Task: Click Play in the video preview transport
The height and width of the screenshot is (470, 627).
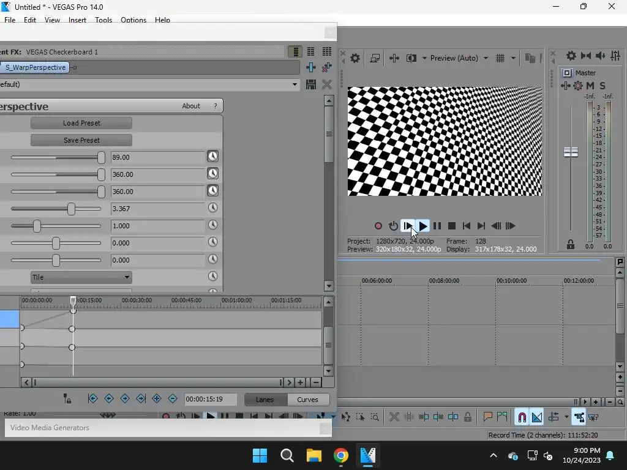Action: [422, 226]
